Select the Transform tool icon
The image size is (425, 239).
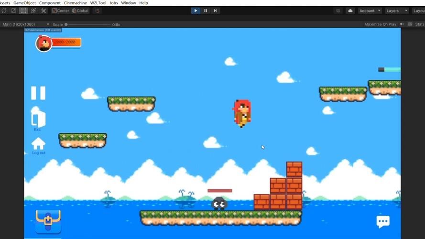point(33,11)
